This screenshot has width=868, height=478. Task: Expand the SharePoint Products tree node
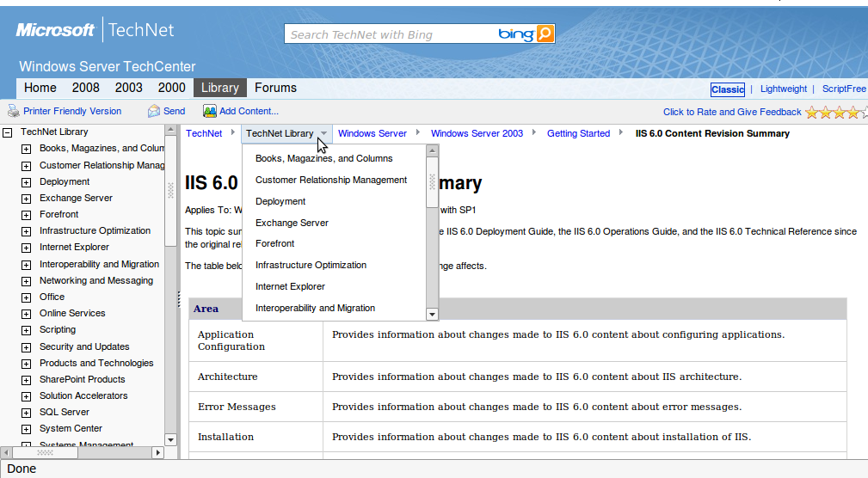26,379
